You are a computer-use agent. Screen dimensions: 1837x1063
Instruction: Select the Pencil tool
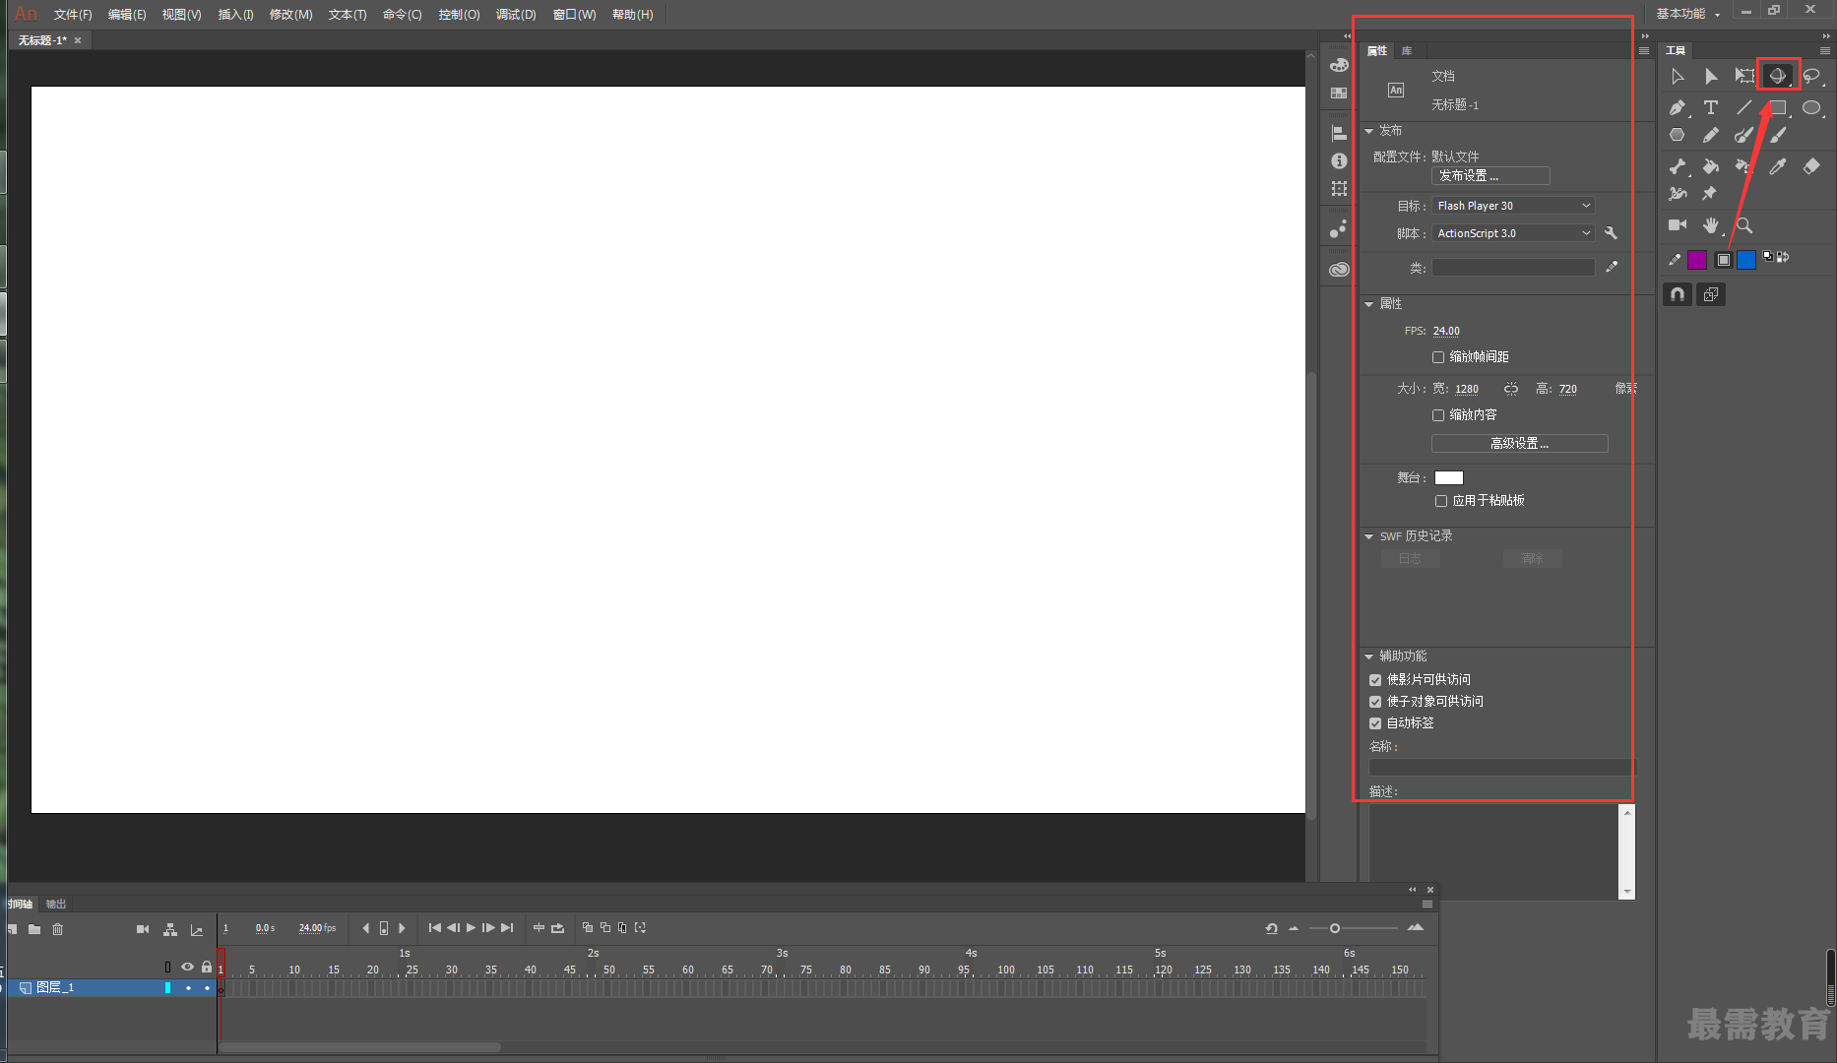[1711, 135]
